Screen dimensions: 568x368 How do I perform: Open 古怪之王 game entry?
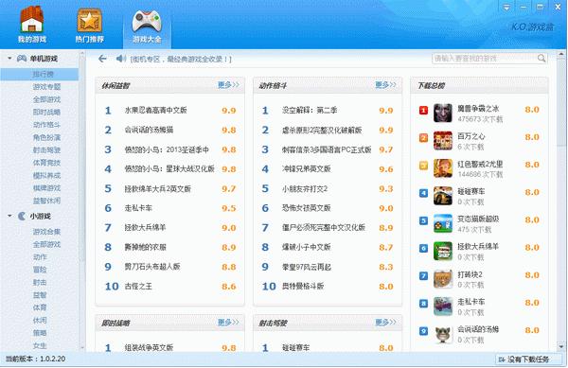click(x=138, y=287)
